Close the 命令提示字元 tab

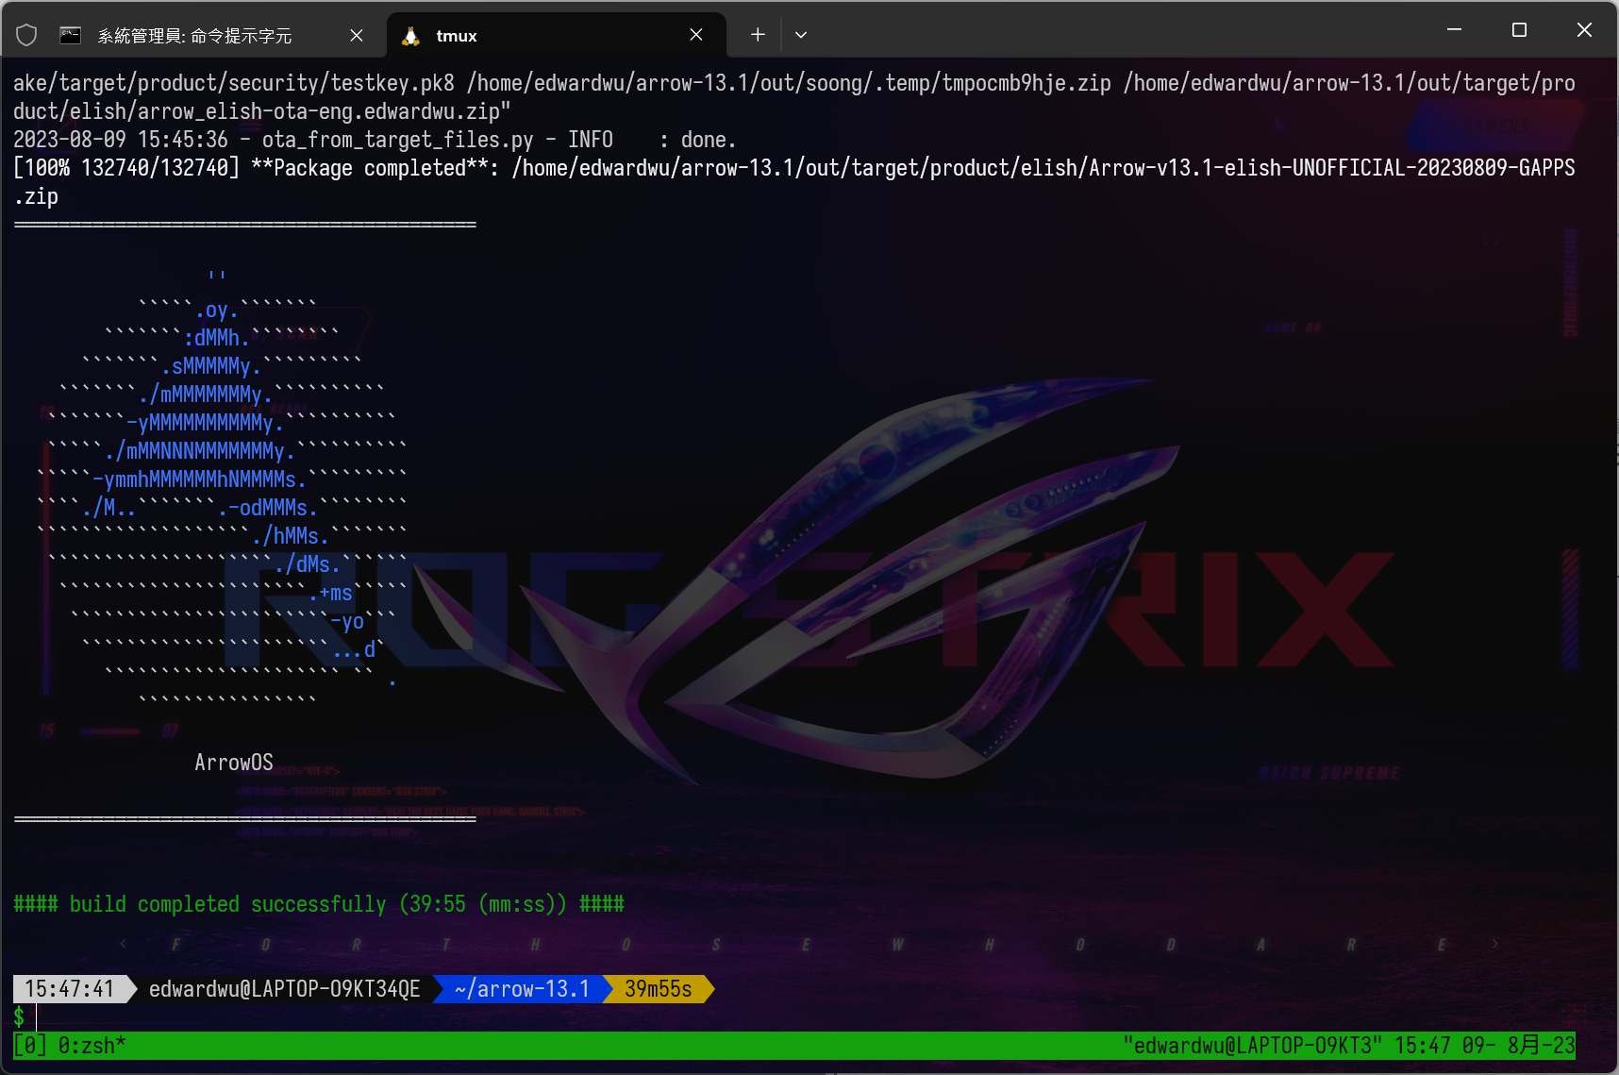tap(357, 35)
